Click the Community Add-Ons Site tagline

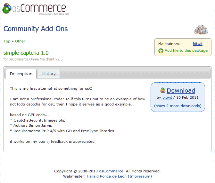point(54,14)
